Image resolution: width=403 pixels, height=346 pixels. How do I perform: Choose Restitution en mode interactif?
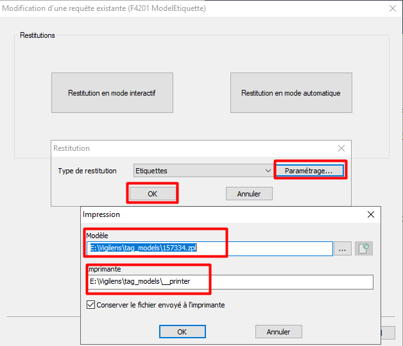tap(112, 93)
